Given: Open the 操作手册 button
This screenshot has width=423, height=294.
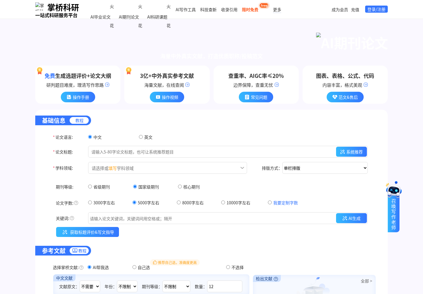Looking at the screenshot, I should coord(78,97).
